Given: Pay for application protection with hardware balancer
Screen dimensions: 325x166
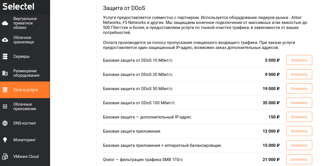Looking at the screenshot, I should 299,145.
